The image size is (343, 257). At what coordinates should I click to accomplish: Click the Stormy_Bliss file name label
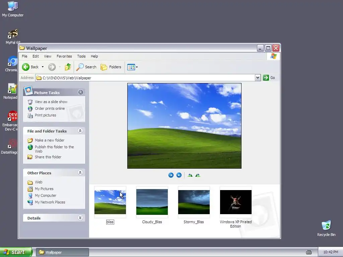pyautogui.click(x=194, y=222)
